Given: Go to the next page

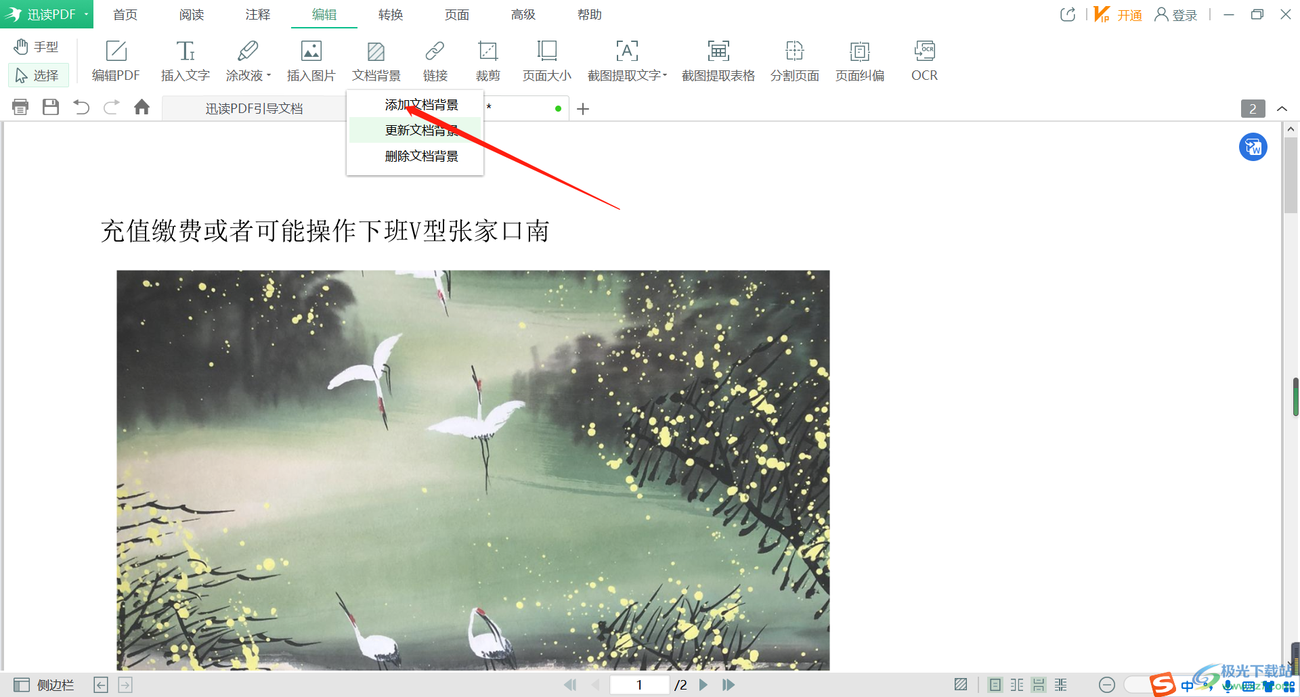Looking at the screenshot, I should pos(703,685).
